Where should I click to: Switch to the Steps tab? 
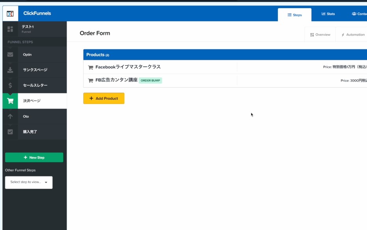click(294, 15)
